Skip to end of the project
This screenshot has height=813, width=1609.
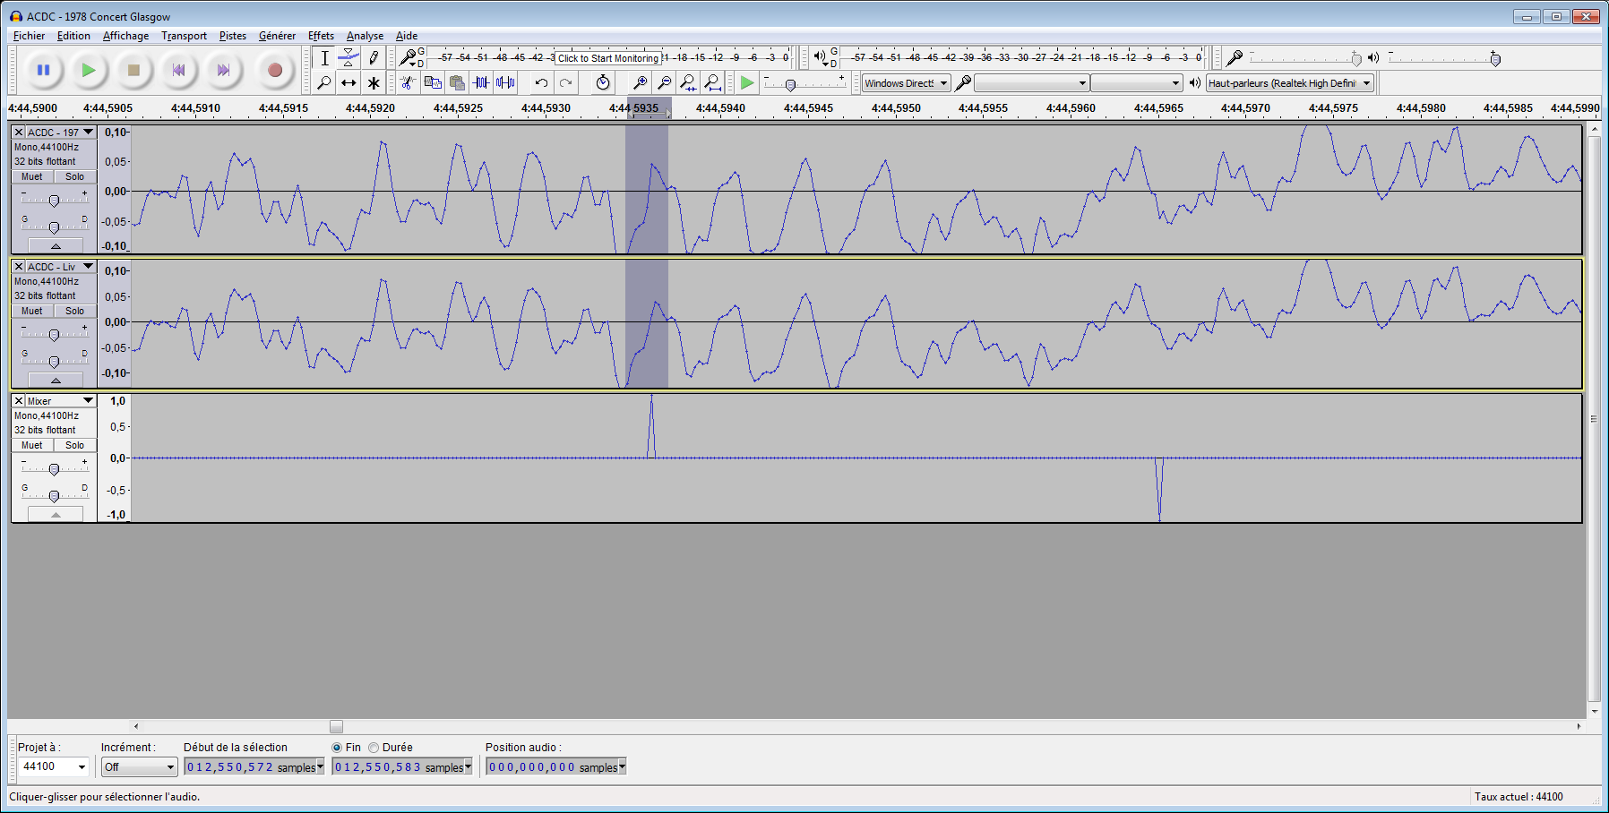[x=223, y=70]
